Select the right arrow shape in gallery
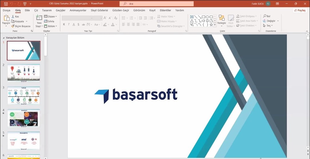 [203, 21]
